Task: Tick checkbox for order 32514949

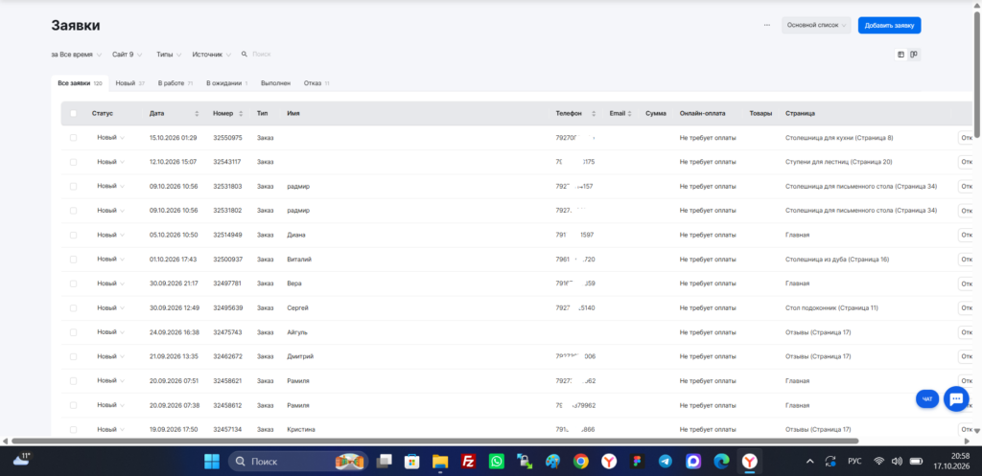Action: pyautogui.click(x=73, y=236)
